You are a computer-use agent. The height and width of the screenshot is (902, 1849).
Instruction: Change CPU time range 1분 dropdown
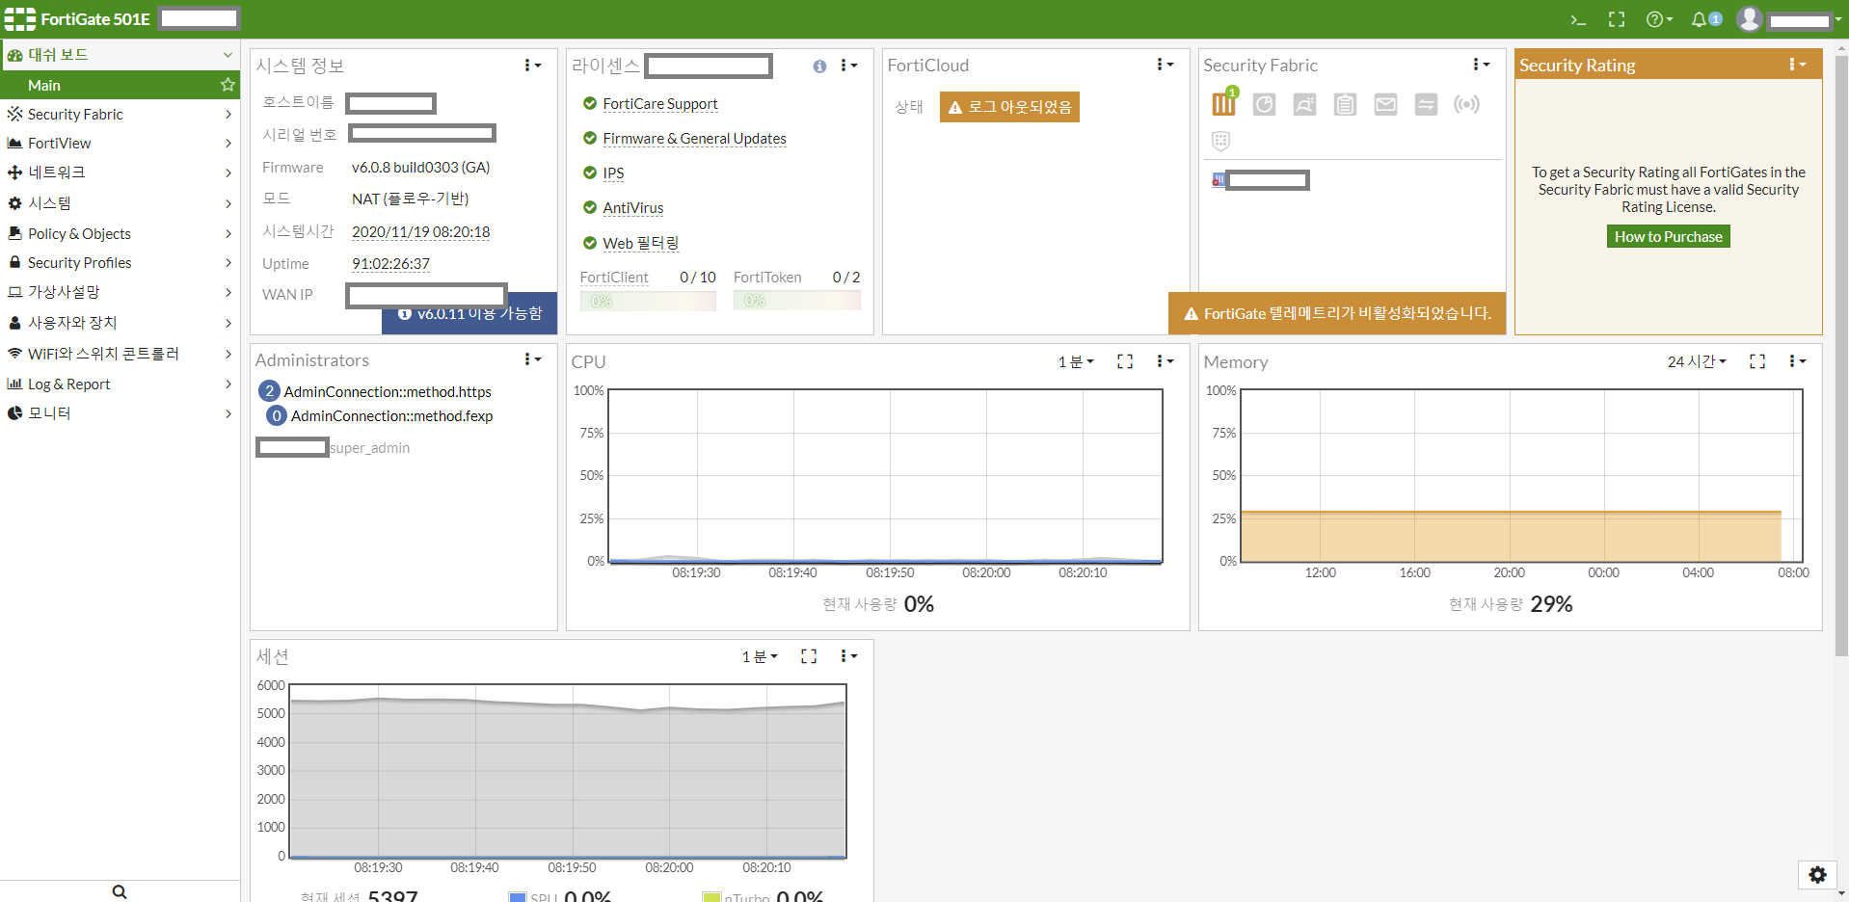[x=1076, y=361]
